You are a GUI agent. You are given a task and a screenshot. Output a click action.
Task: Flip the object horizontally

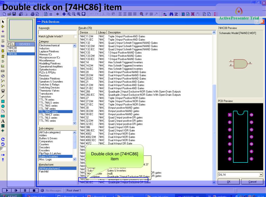(3, 155)
